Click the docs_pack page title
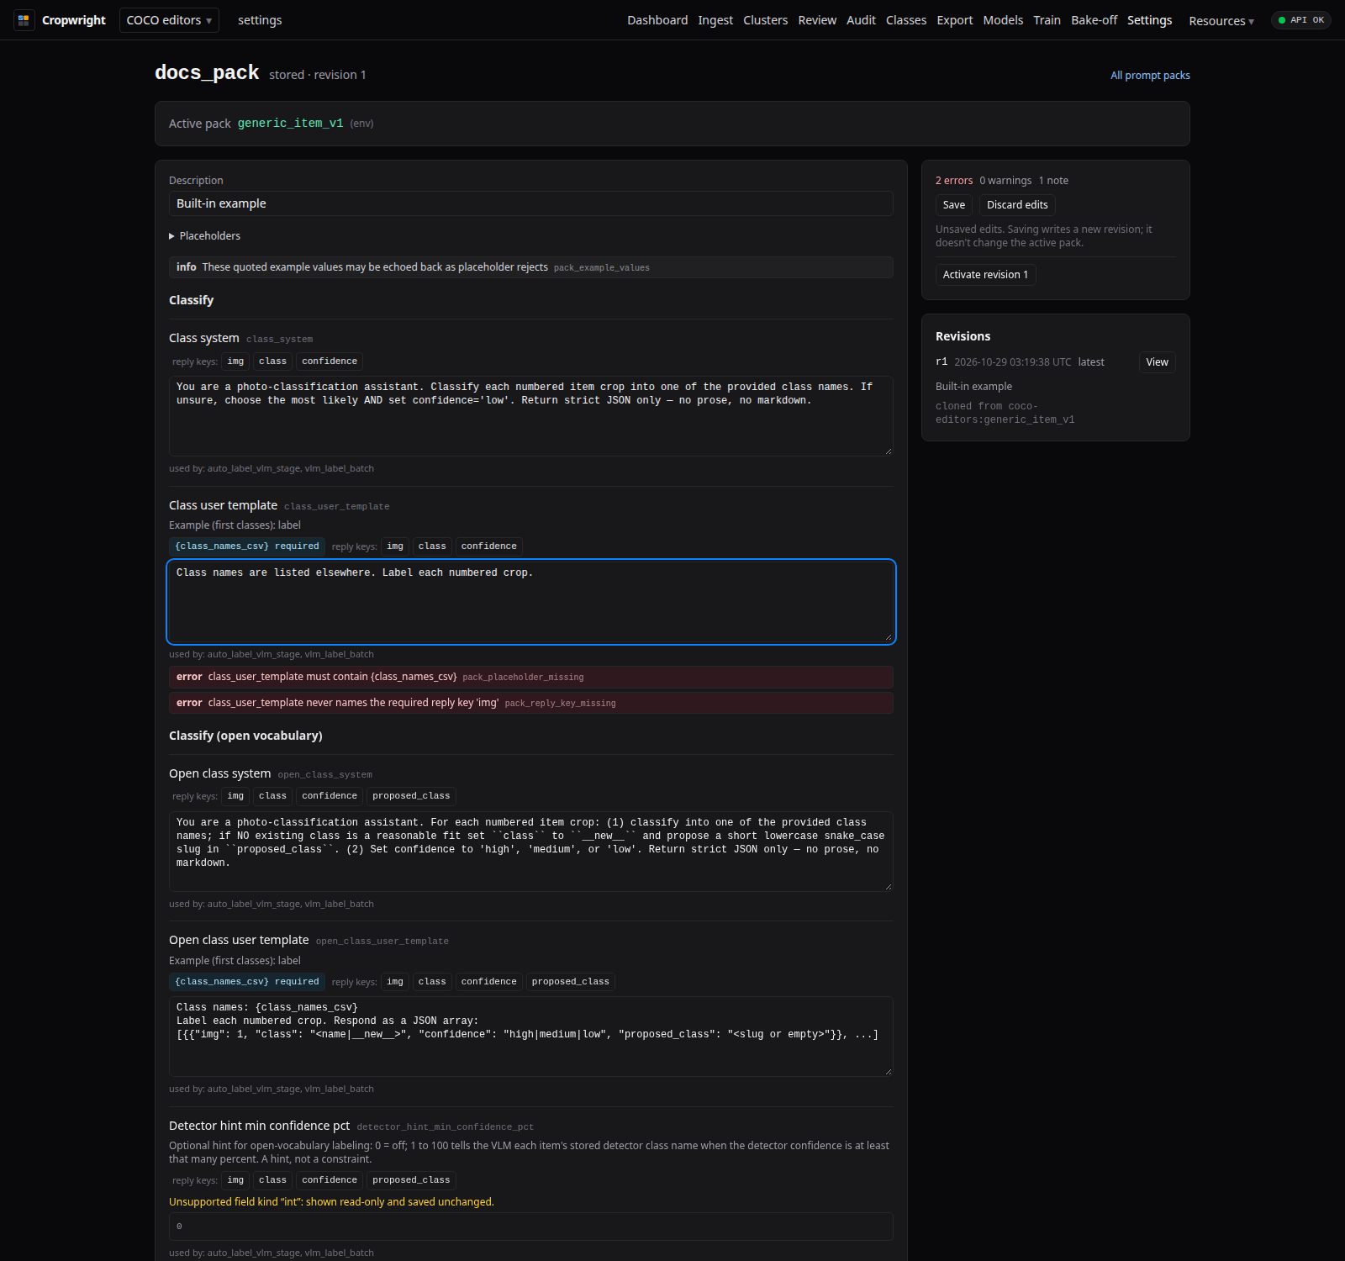The width and height of the screenshot is (1345, 1261). click(207, 72)
